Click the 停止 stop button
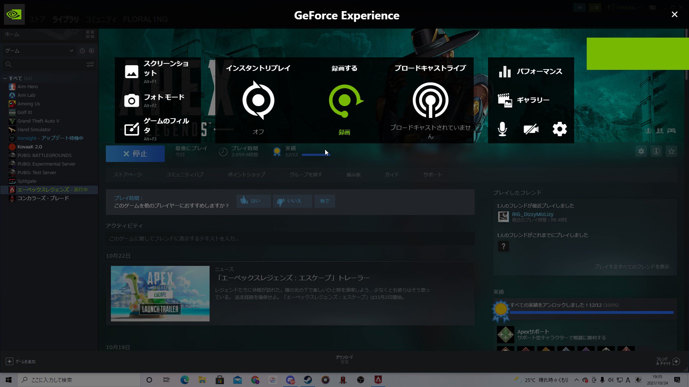This screenshot has width=689, height=387. [x=135, y=154]
